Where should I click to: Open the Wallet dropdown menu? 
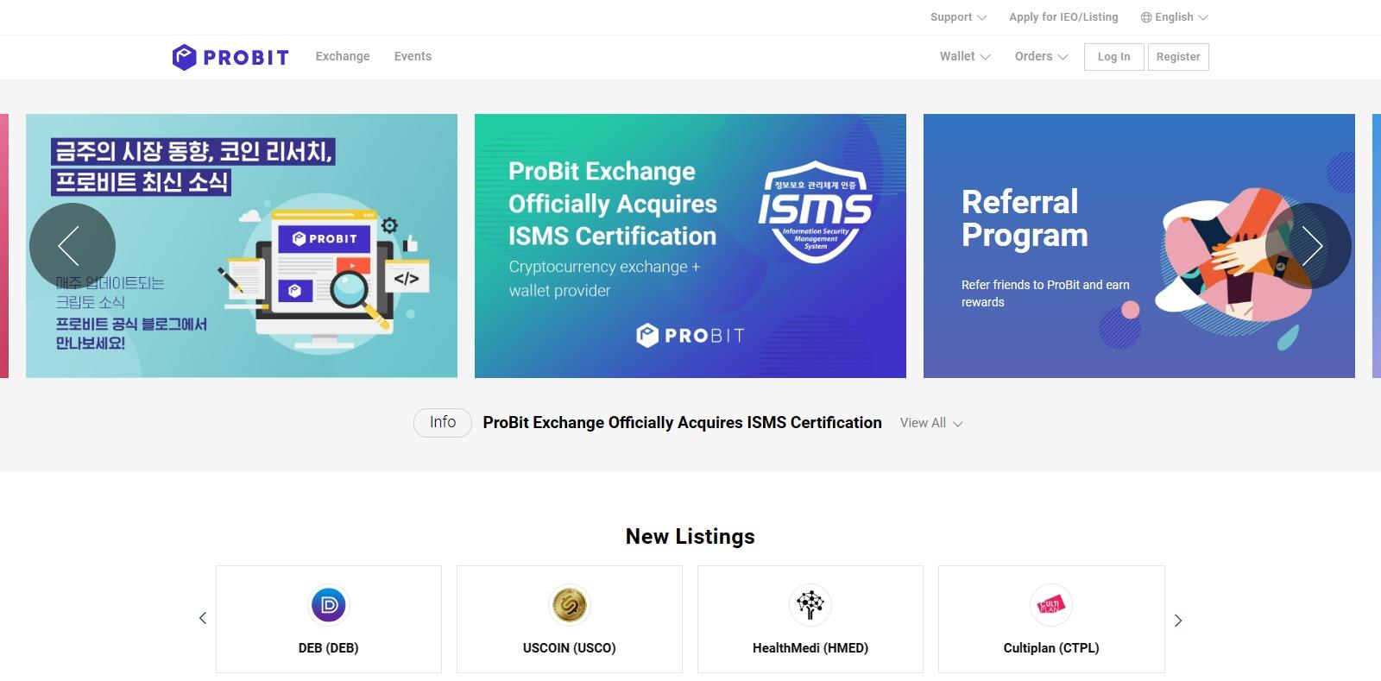tap(965, 56)
